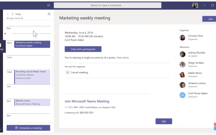This screenshot has height=135, width=216.
Task: Open Join Microsoft Teams Meeting link
Action: [x=87, y=101]
